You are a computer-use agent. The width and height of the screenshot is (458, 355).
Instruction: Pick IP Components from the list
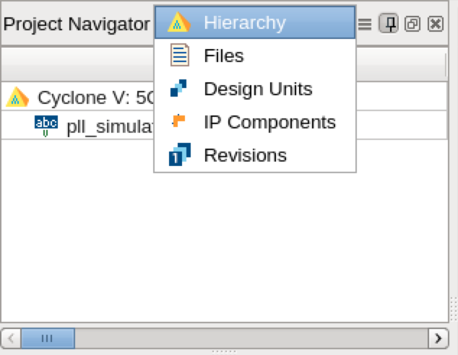pos(255,122)
